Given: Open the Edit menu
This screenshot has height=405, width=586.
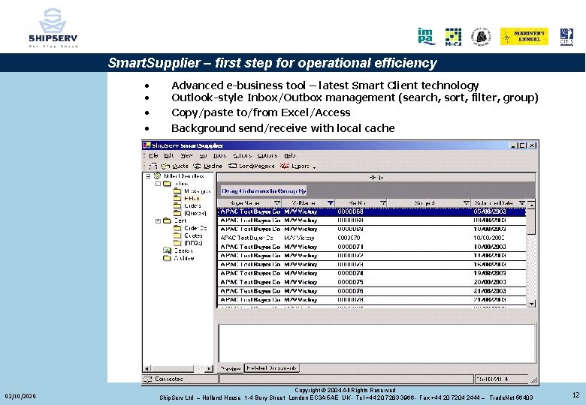Looking at the screenshot, I should [x=169, y=155].
